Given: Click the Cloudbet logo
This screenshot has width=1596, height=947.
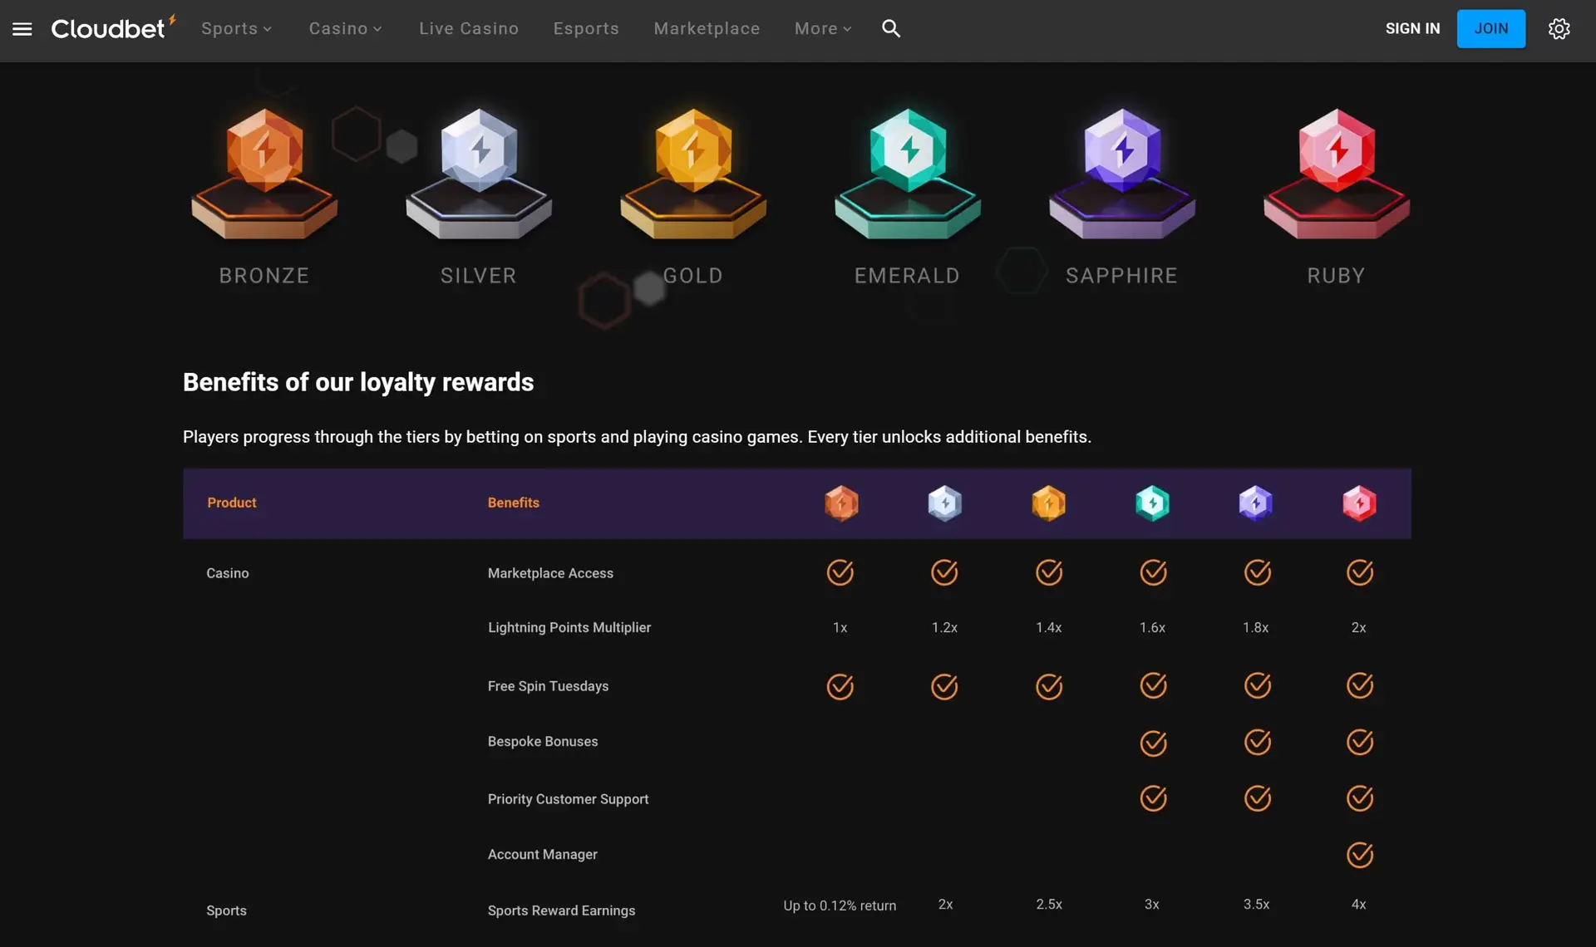Looking at the screenshot, I should [x=109, y=27].
